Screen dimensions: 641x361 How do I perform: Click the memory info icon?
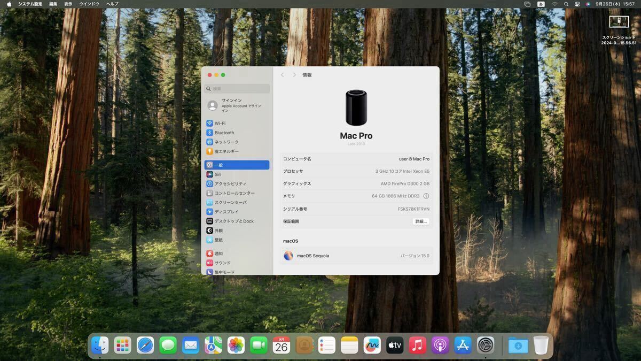pyautogui.click(x=426, y=196)
